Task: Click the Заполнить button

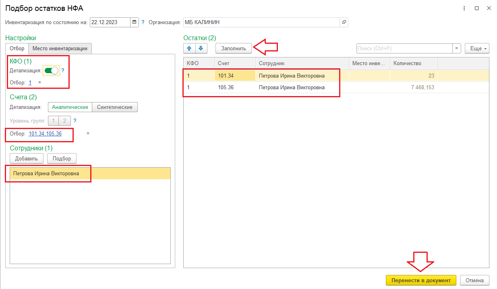Action: [x=234, y=48]
